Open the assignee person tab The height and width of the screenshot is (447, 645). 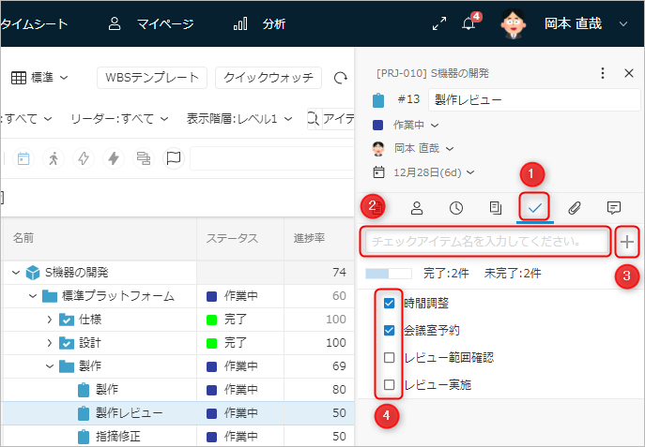(x=417, y=208)
